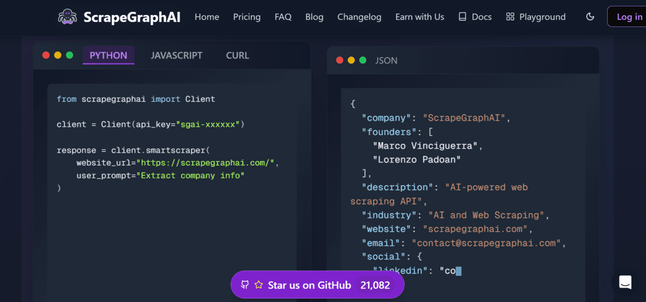Click the "linkedin" key in the JSON
The image size is (646, 302).
pyautogui.click(x=401, y=271)
